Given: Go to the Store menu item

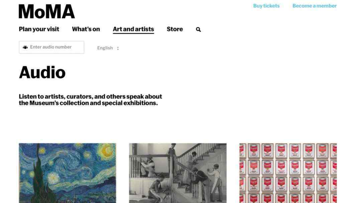Looking at the screenshot, I should (x=175, y=29).
